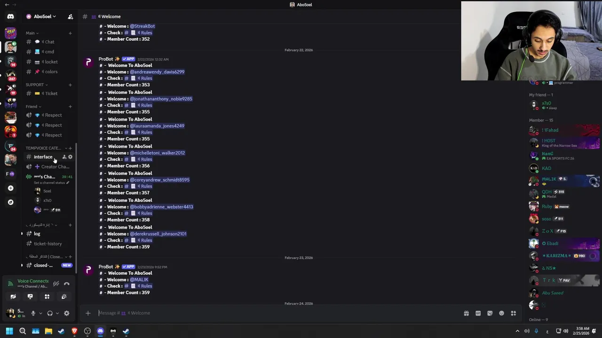Turn on camera in voice panel
Image resolution: width=602 pixels, height=338 pixels.
click(13, 297)
